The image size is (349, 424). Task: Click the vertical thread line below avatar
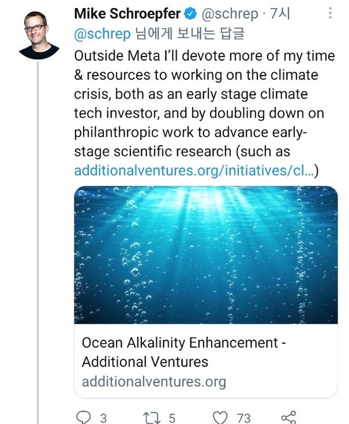click(x=38, y=233)
